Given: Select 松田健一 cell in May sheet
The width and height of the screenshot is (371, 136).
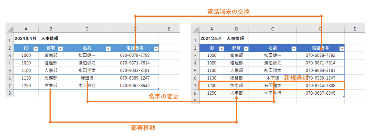Looking at the screenshot, I should point(273,56).
